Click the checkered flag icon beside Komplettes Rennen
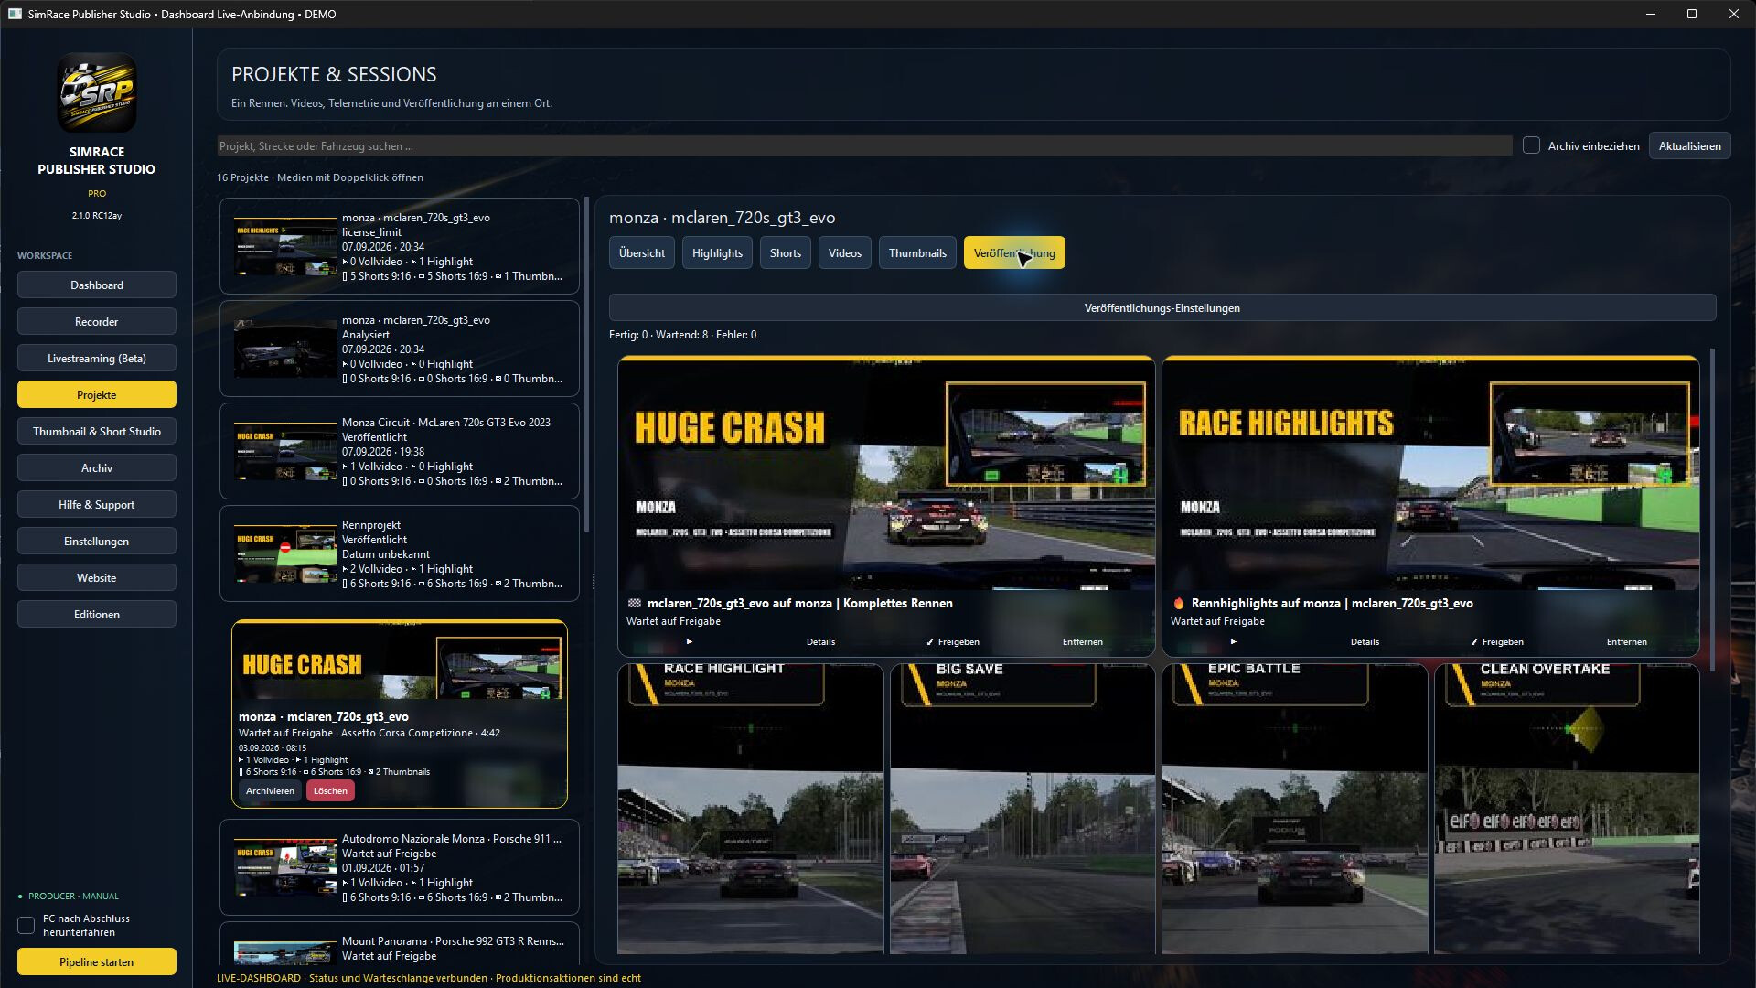Screen dimensions: 1756x988 [635, 603]
